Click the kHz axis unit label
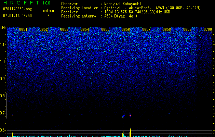 3,28
